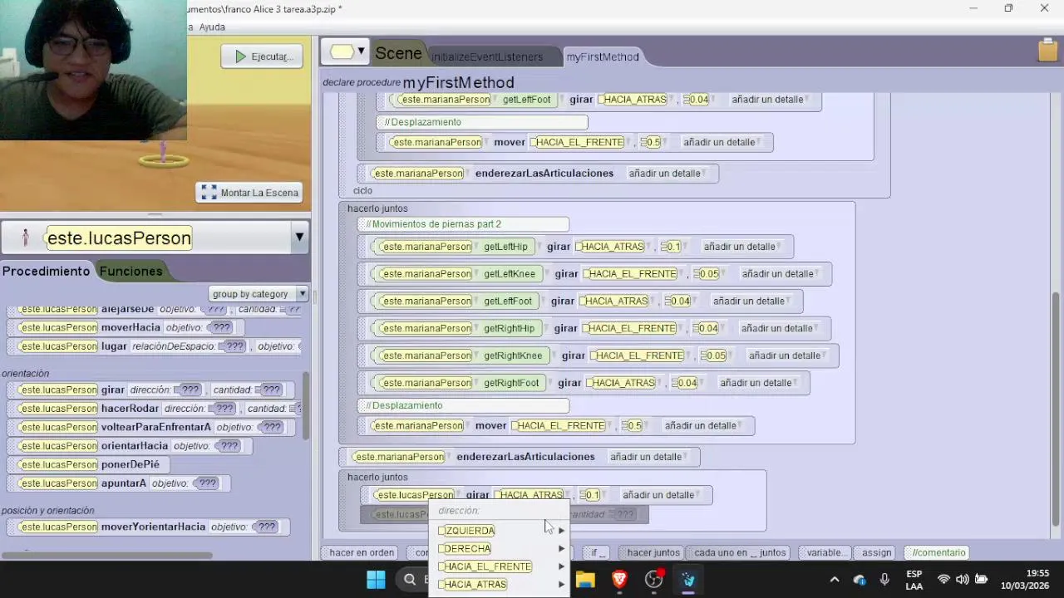This screenshot has width=1064, height=598.
Task: Click the assign block tile
Action: 876,552
